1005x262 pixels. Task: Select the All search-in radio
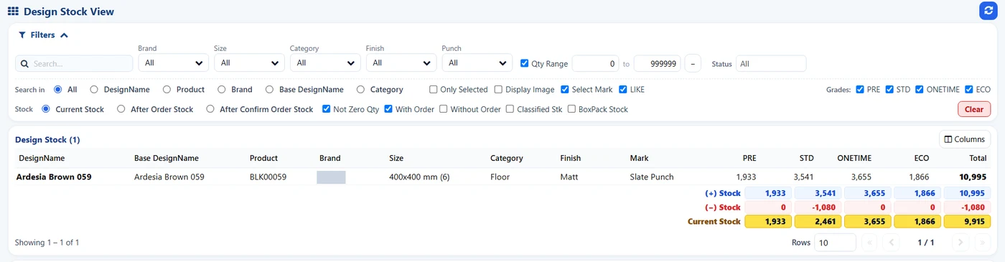(x=58, y=90)
